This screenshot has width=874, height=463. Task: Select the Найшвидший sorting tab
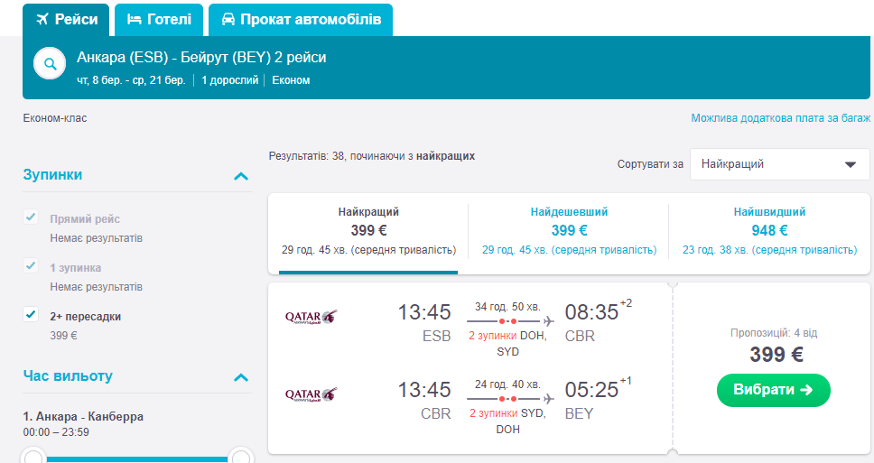point(769,231)
